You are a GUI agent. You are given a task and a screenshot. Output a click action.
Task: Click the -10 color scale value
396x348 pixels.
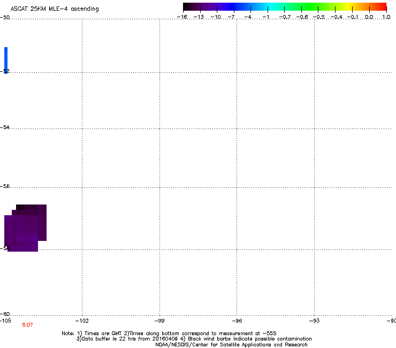tap(216, 17)
